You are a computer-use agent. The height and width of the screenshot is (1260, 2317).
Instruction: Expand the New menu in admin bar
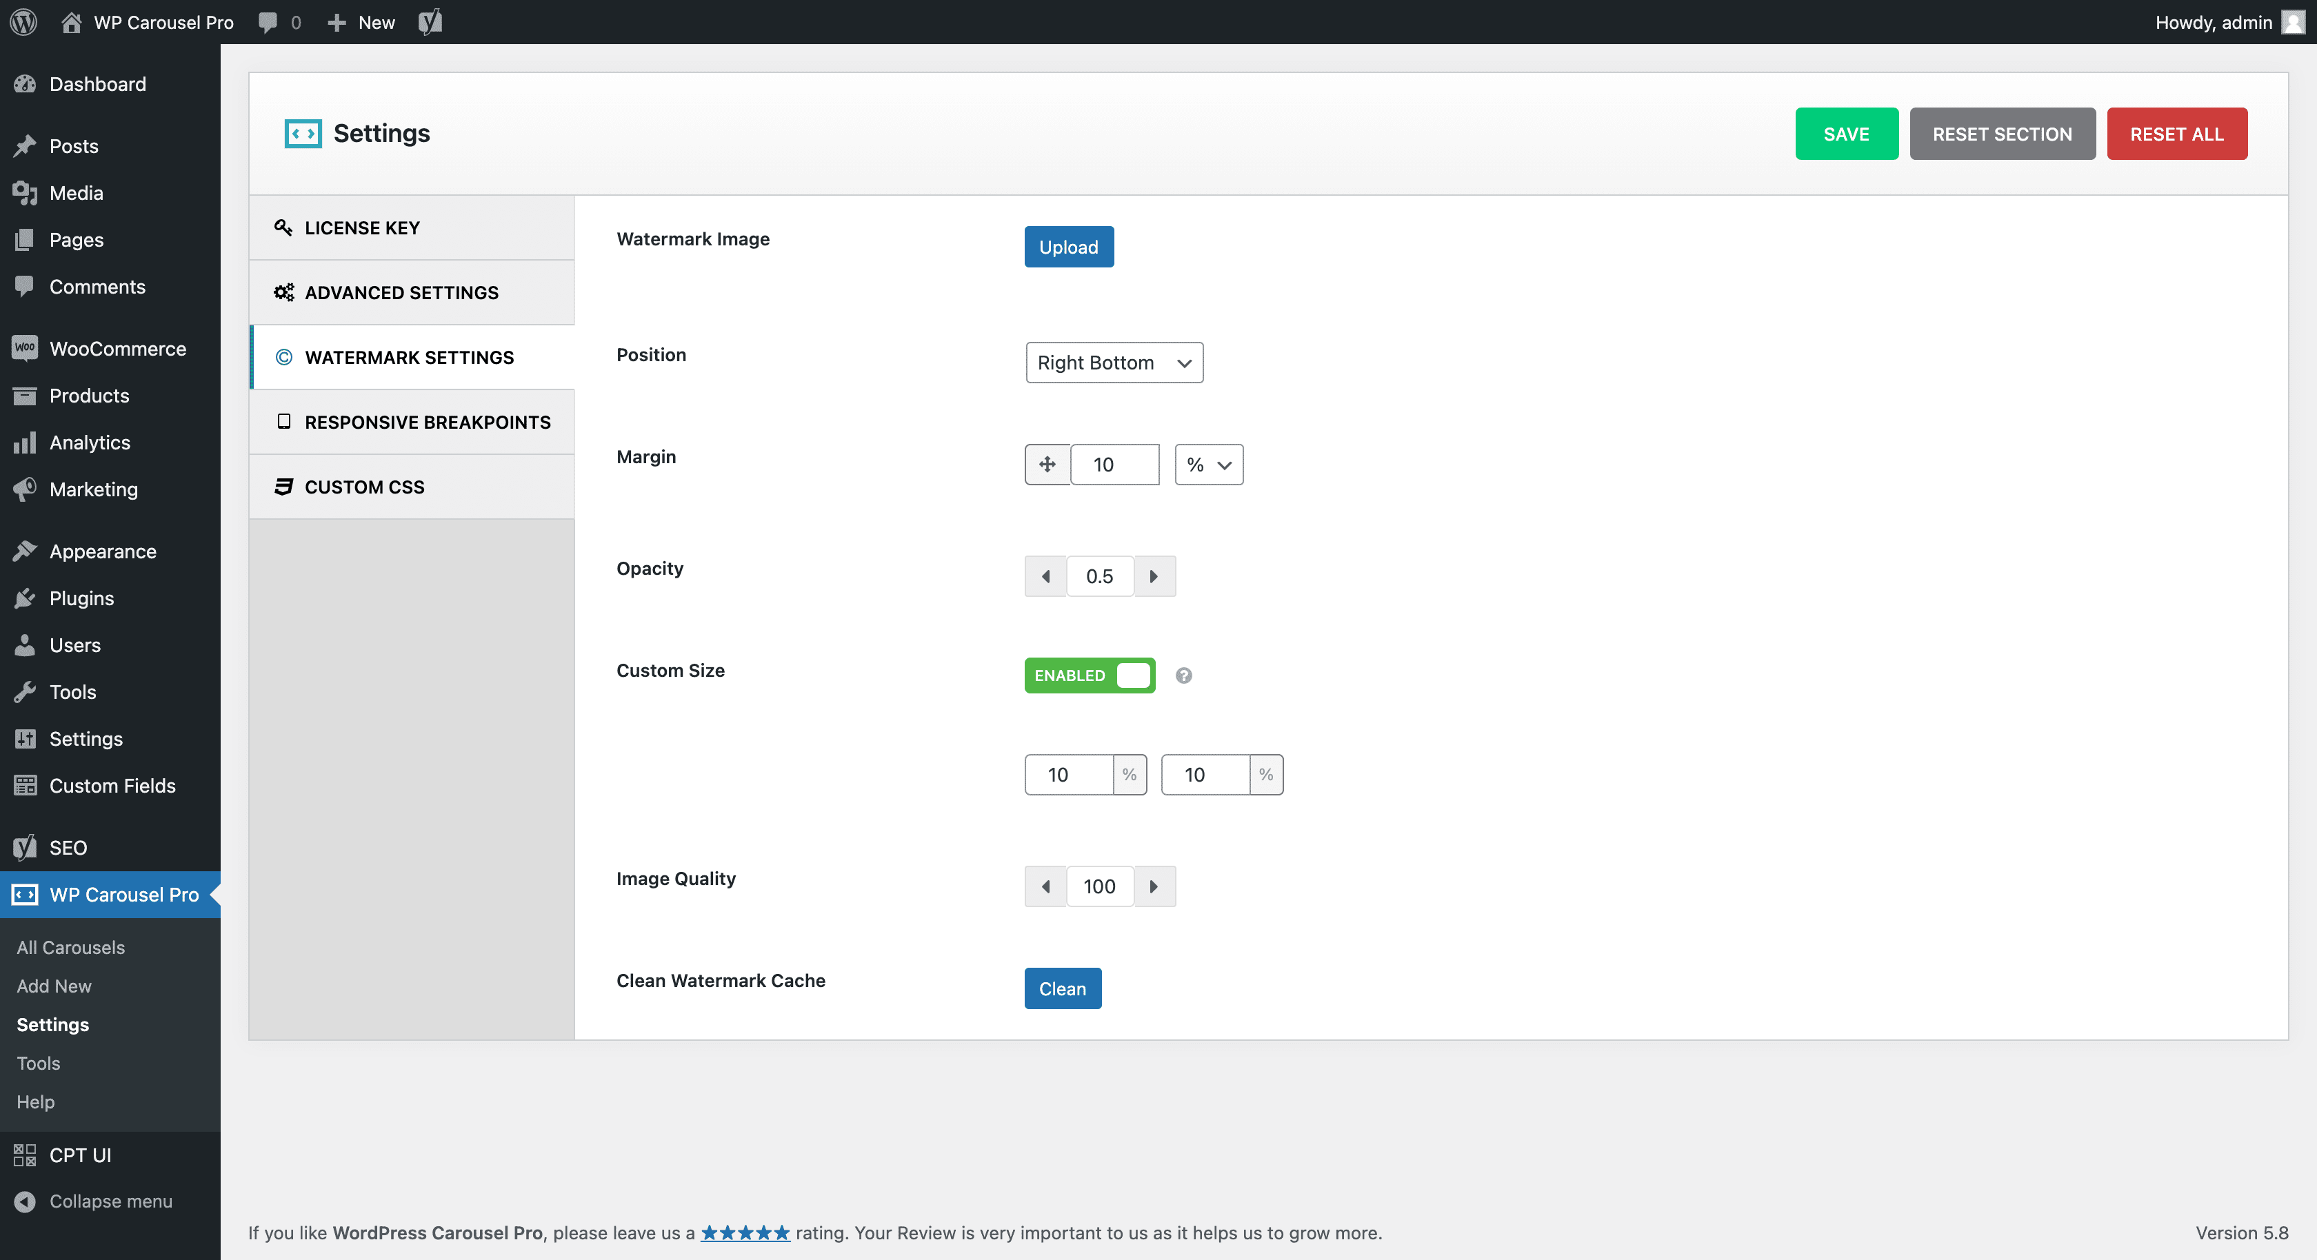359,21
